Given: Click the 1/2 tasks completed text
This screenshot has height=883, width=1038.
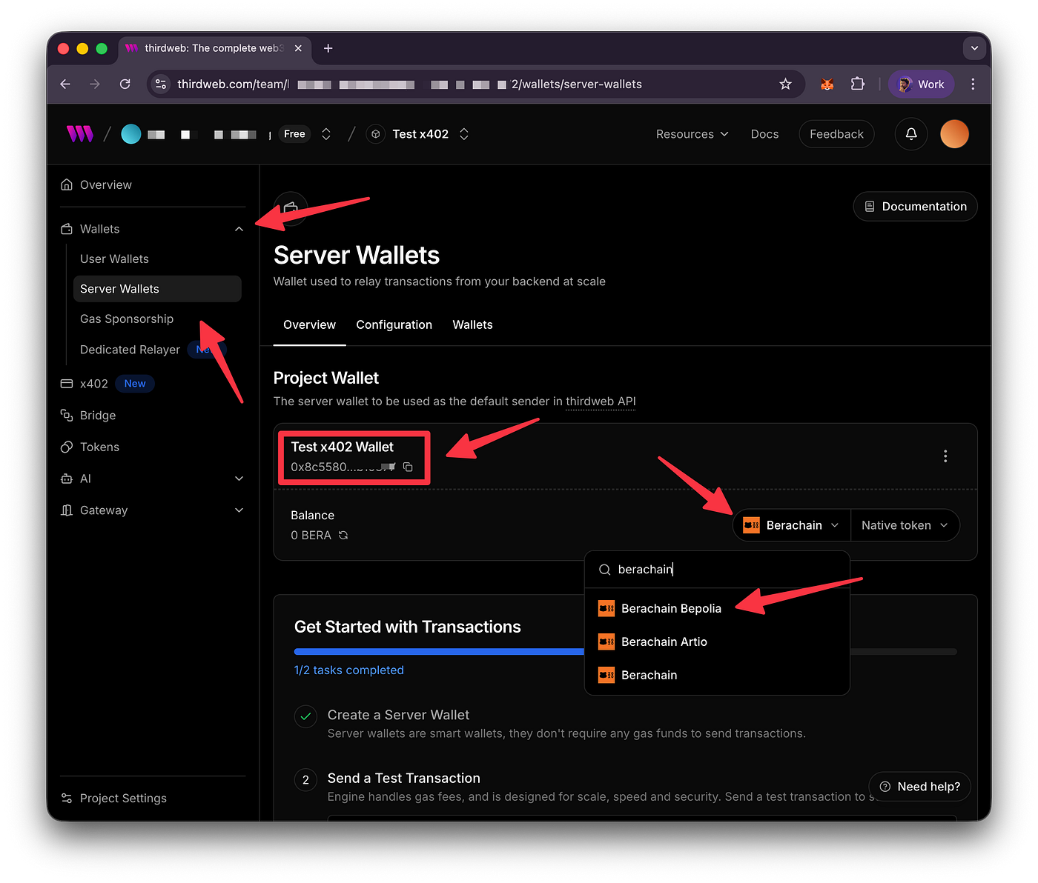Looking at the screenshot, I should 349,670.
